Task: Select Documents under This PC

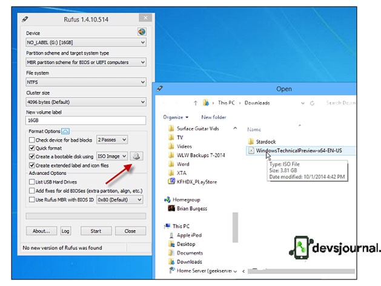Action: pos(186,253)
